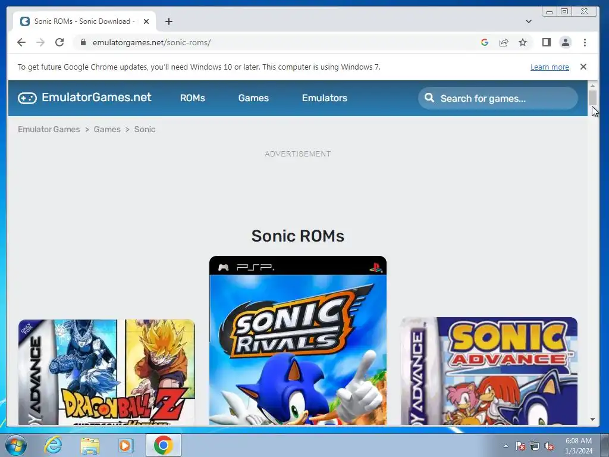Focus the Search for games field
Image resolution: width=609 pixels, height=457 pixels.
point(498,98)
